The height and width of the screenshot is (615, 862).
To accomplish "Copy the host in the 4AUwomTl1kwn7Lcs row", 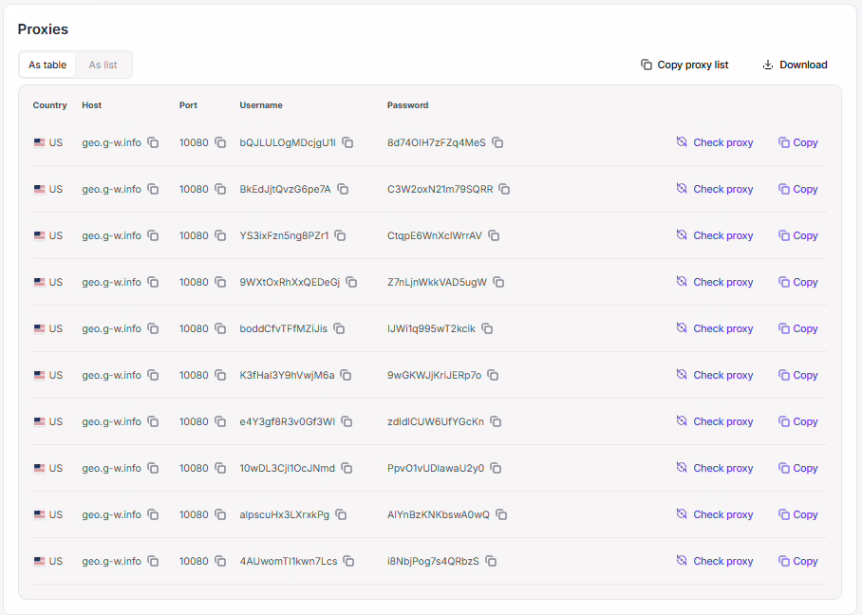I will point(153,561).
